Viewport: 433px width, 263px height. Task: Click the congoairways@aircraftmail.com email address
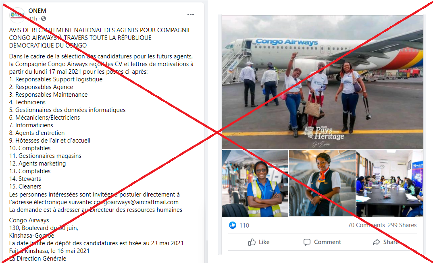[x=136, y=202]
